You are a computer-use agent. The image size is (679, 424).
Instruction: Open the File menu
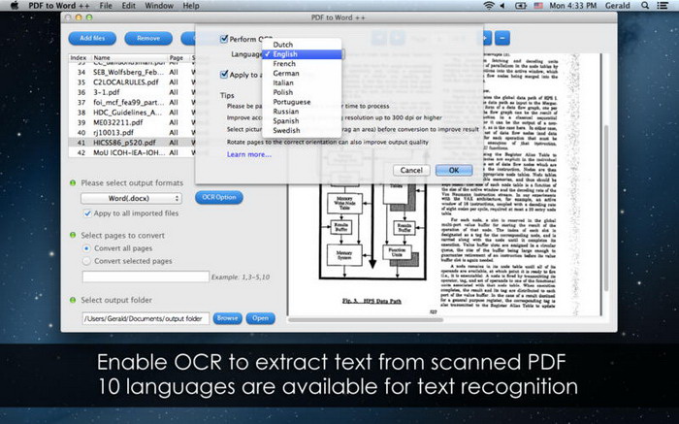(x=105, y=6)
